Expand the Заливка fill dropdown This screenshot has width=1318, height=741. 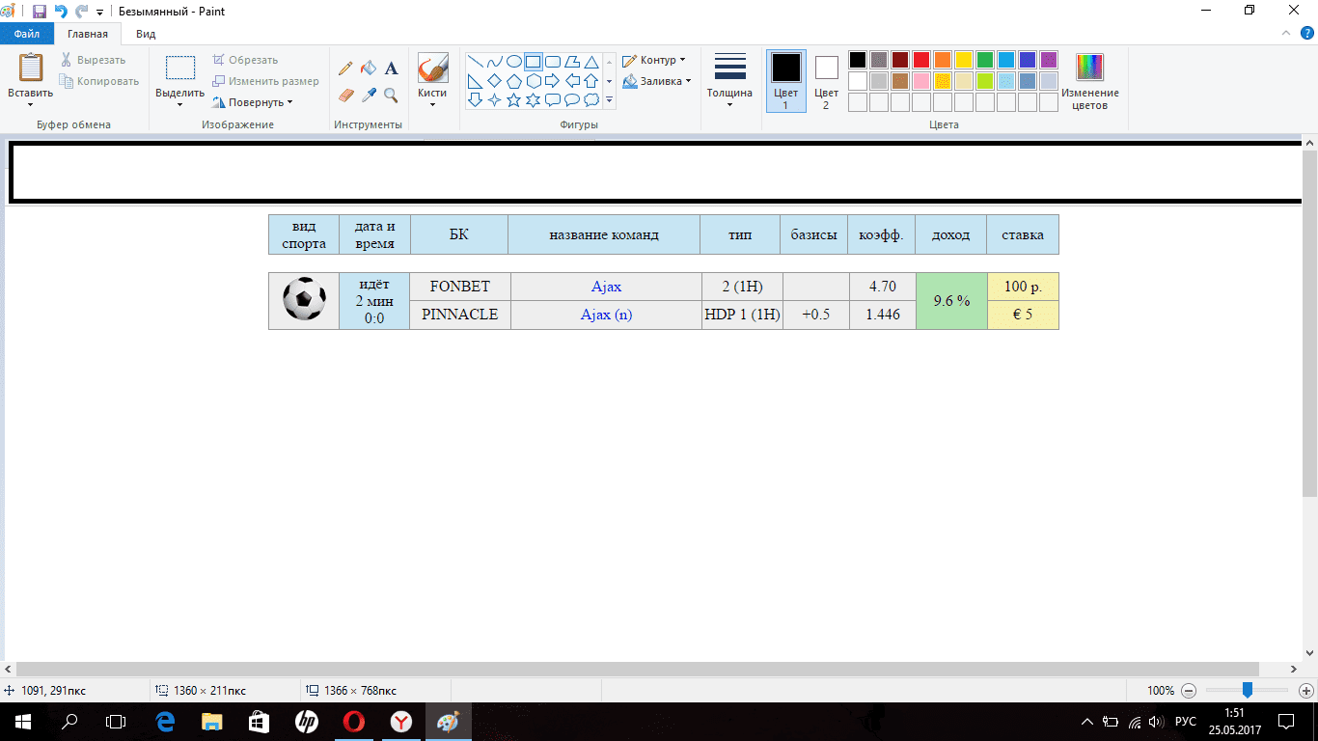(658, 81)
